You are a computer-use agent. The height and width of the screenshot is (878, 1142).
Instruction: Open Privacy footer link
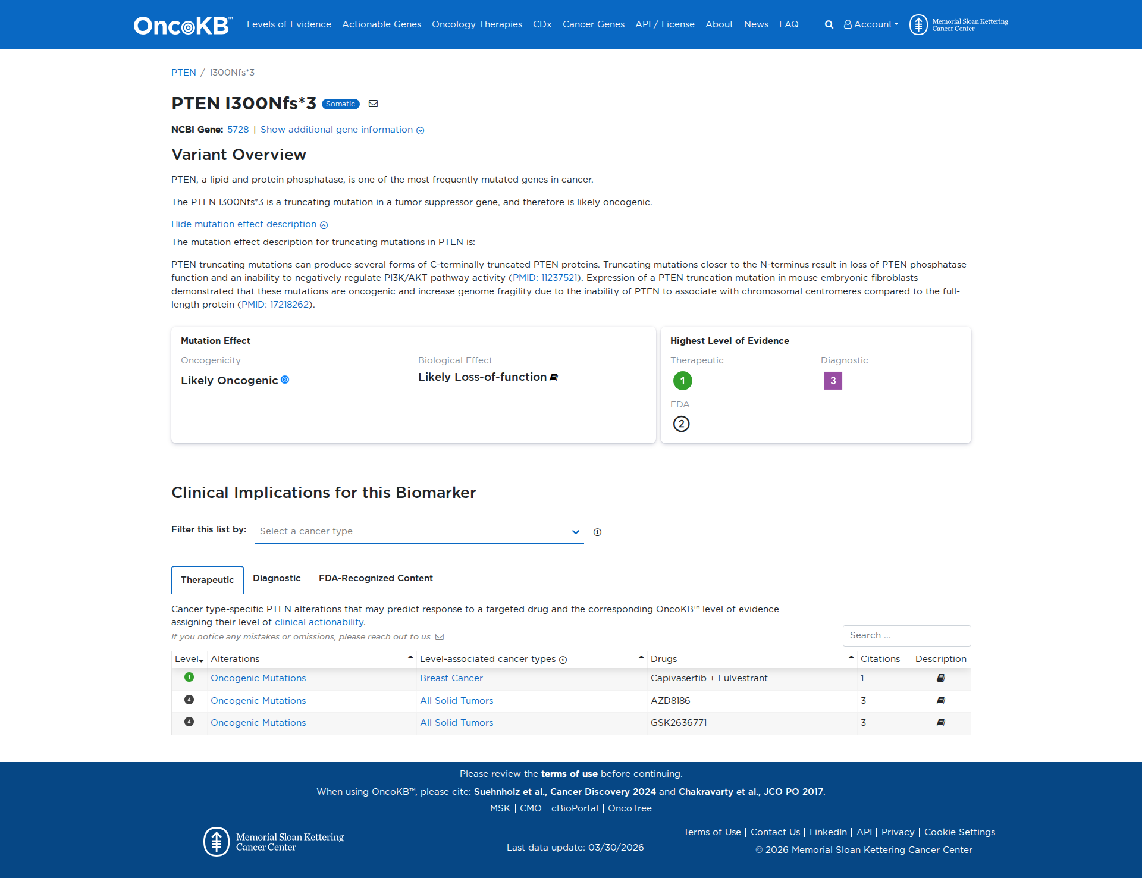[898, 832]
